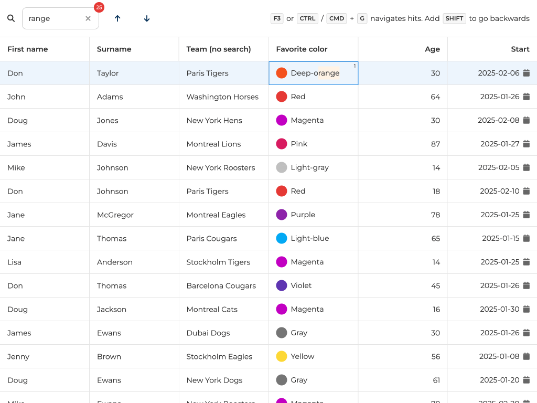Click the Favorite color column header
The width and height of the screenshot is (537, 403).
(x=302, y=49)
